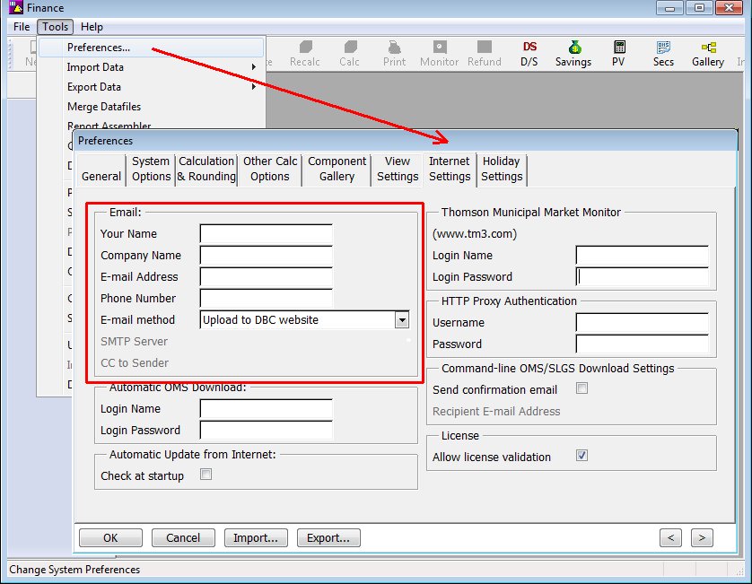The height and width of the screenshot is (584, 752).
Task: Click the Export... button in Preferences
Action: [328, 538]
